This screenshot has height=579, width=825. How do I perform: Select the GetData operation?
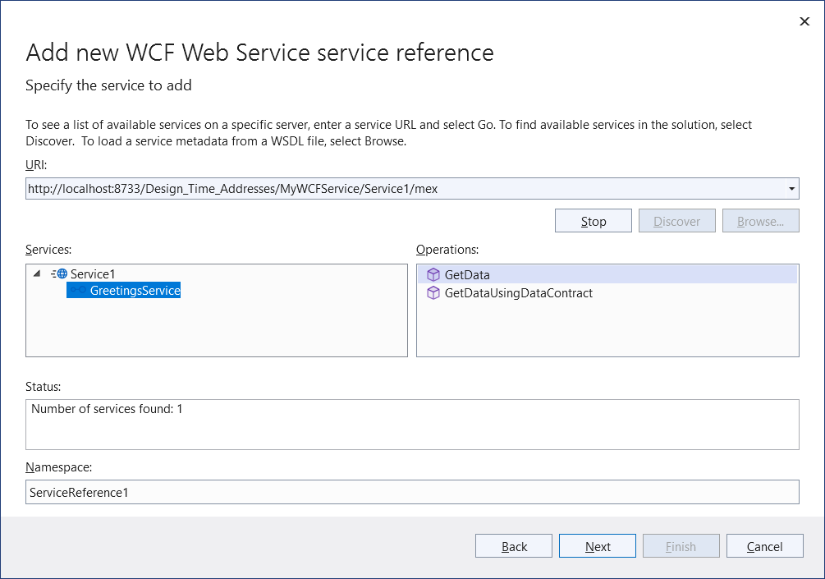point(468,274)
